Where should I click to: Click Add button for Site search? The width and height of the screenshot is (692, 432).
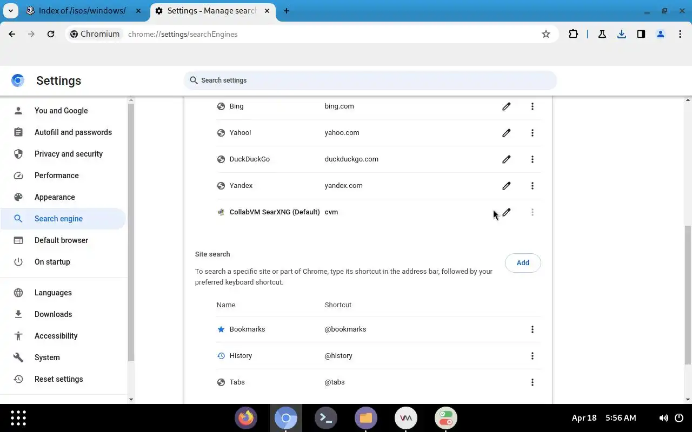coord(523,263)
